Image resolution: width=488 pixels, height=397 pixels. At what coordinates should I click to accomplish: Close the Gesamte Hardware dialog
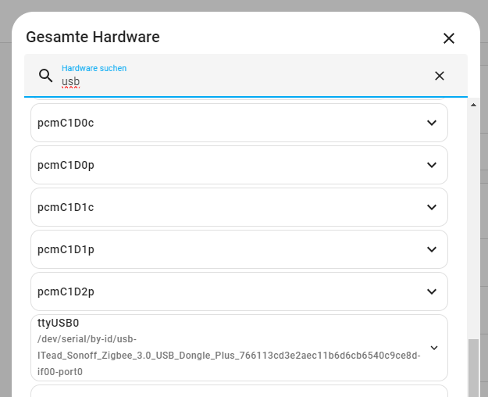click(449, 38)
